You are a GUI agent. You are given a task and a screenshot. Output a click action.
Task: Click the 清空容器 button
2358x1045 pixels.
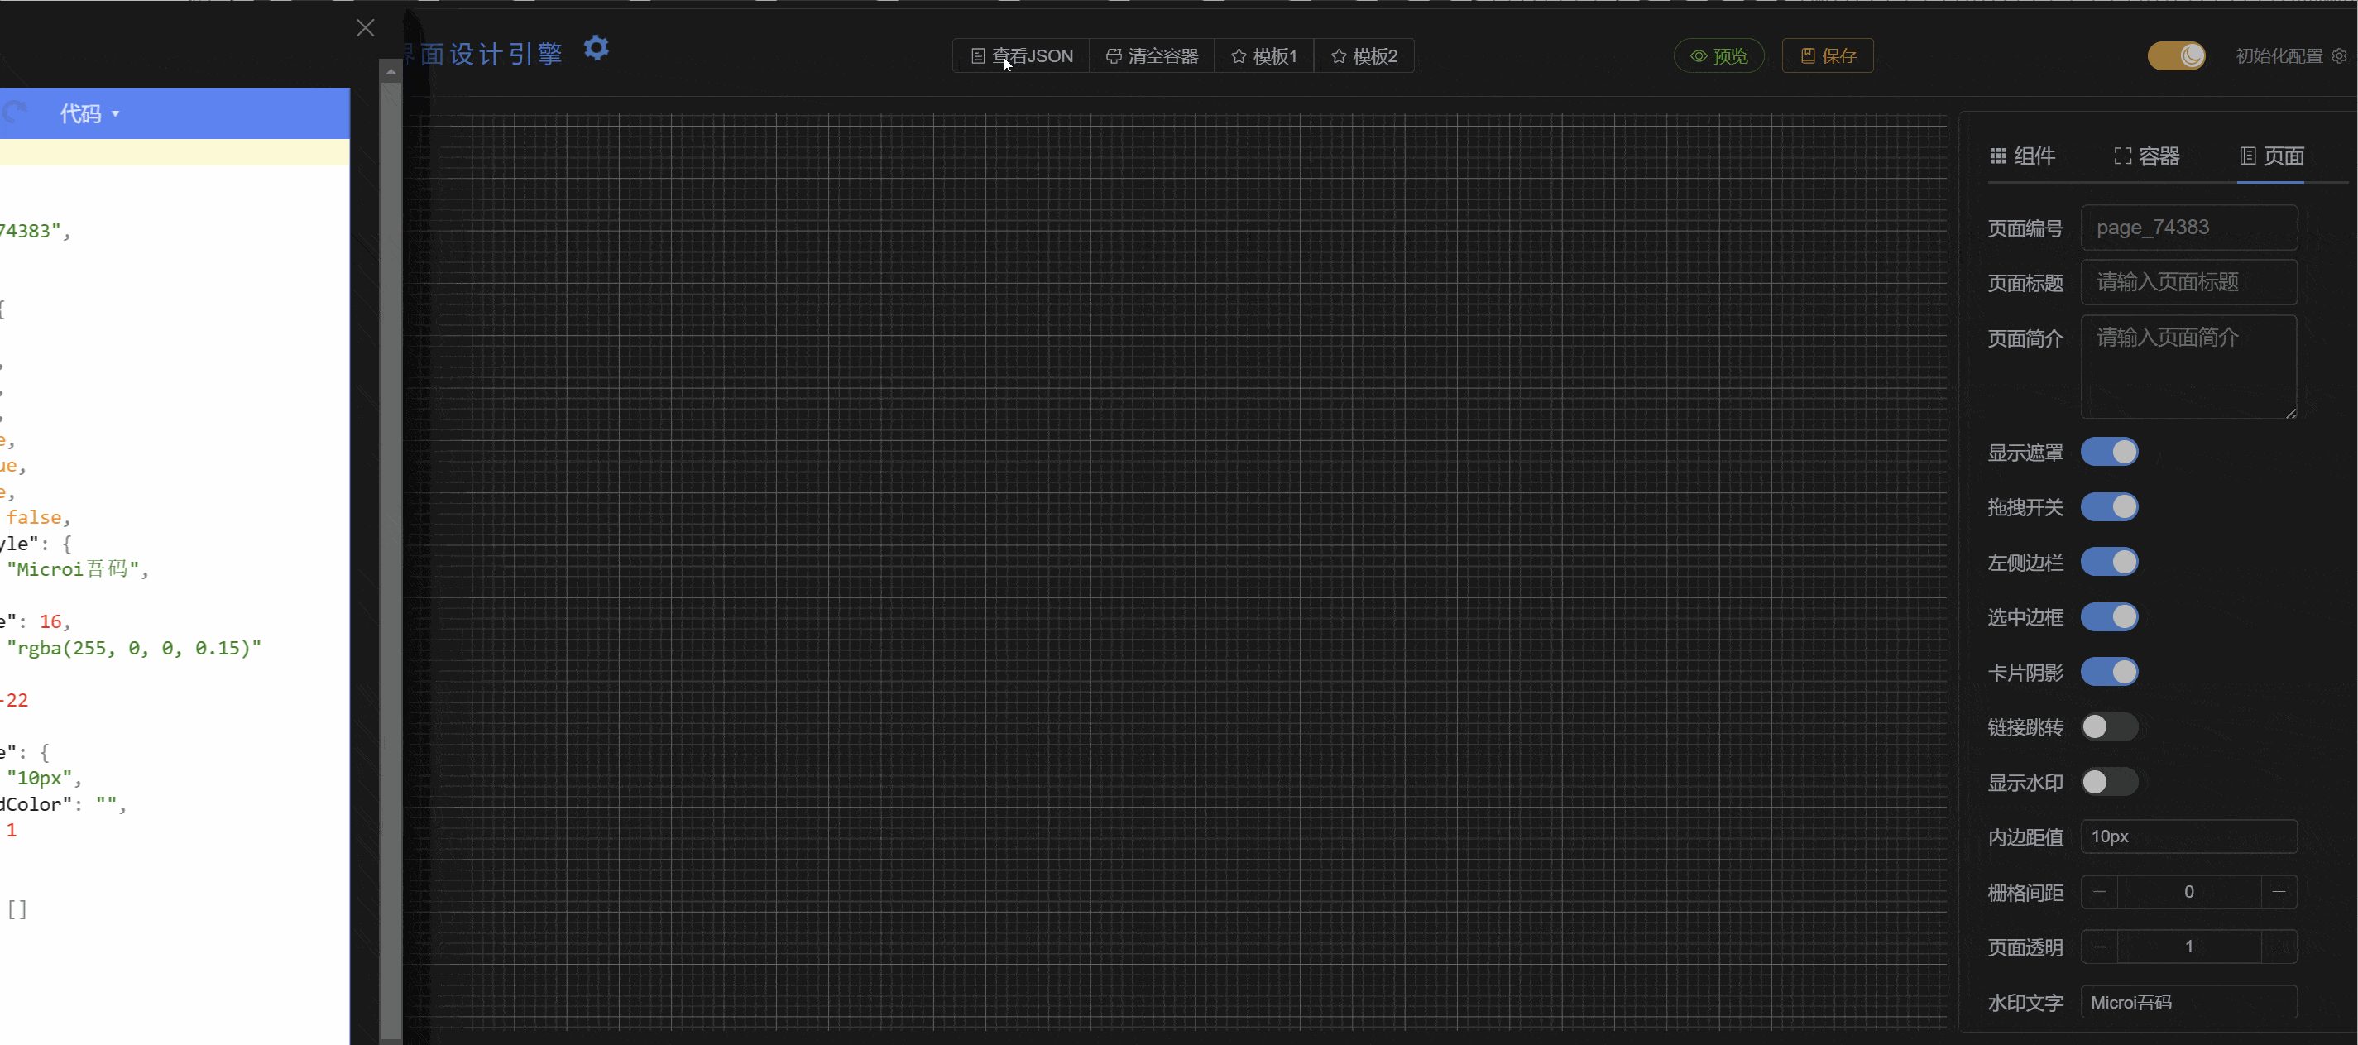point(1152,55)
